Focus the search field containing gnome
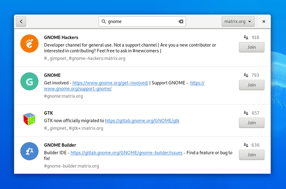 coord(142,21)
